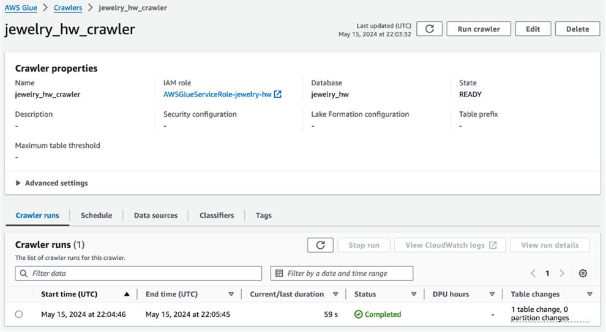Screen dimensions: 606x332
Task: Sort by End time (UTC) column arrow
Action: coord(231,294)
